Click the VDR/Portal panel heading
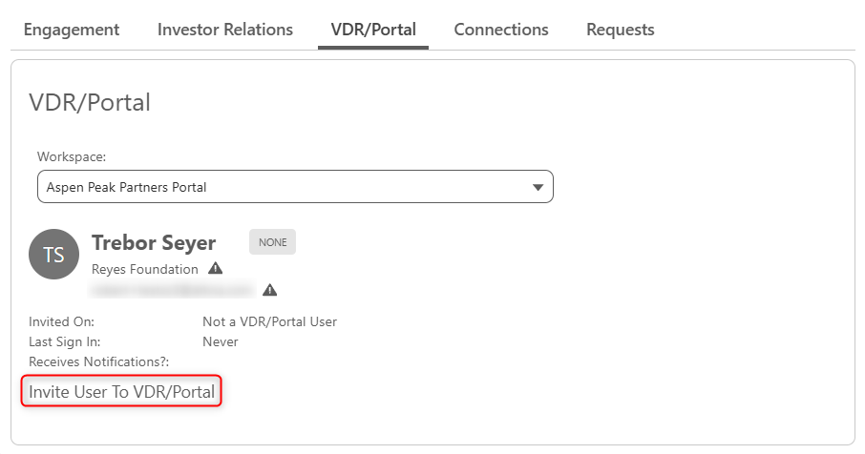This screenshot has height=454, width=865. click(90, 102)
